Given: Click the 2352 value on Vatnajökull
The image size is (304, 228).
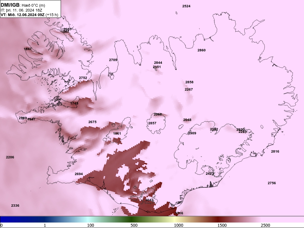Looking at the screenshot, I should point(214,129).
